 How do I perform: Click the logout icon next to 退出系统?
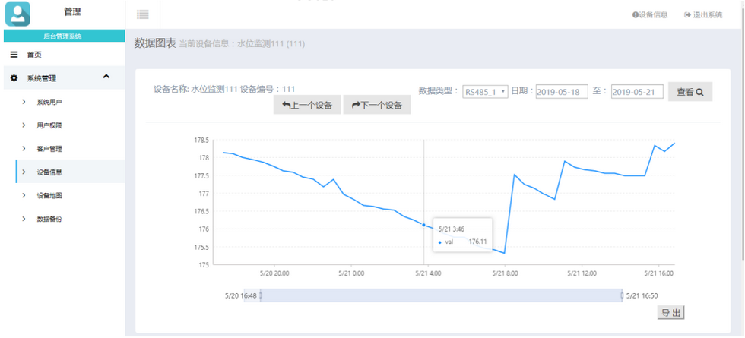pos(687,14)
